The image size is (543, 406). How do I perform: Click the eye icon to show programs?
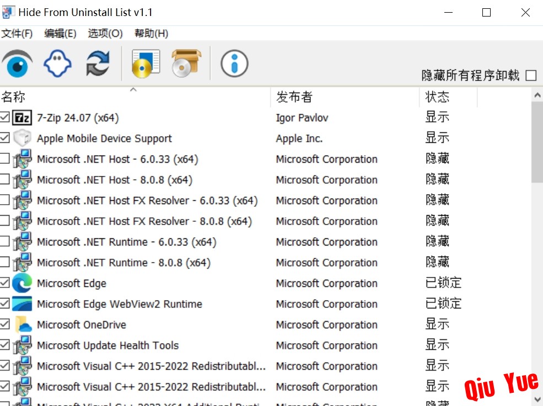tap(17, 63)
